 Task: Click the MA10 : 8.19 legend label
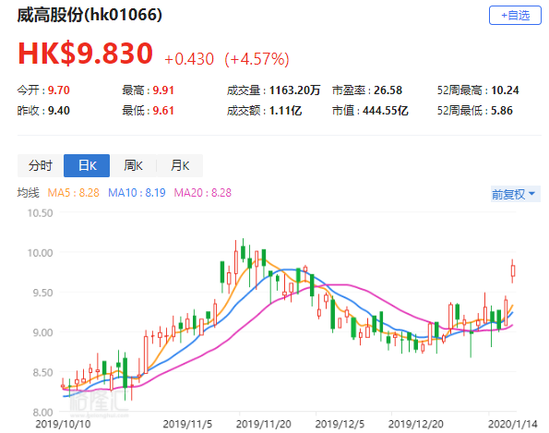(x=137, y=193)
